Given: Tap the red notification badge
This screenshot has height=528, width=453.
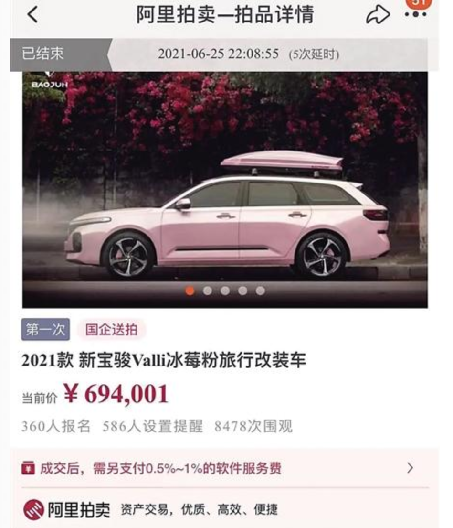Looking at the screenshot, I should click(418, 3).
